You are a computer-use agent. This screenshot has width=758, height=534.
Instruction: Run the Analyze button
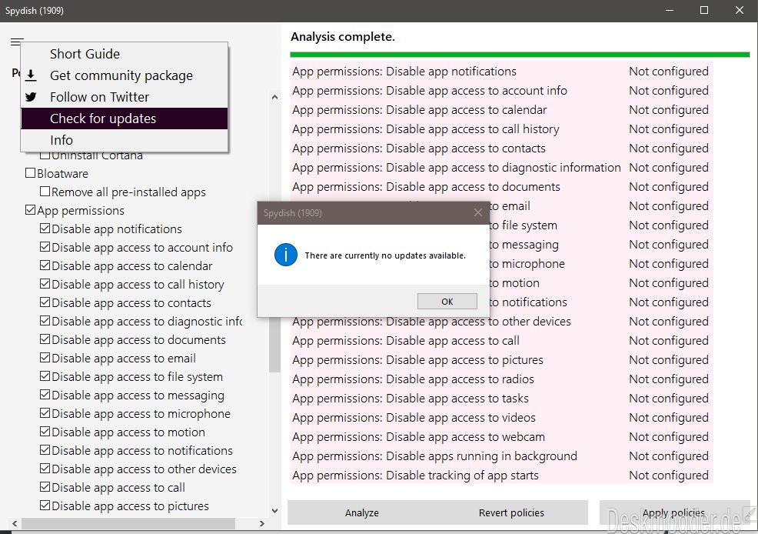[362, 512]
